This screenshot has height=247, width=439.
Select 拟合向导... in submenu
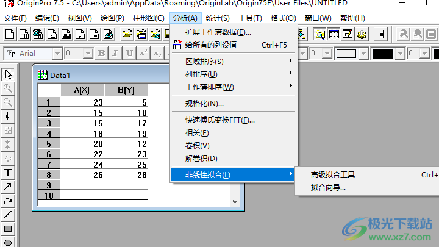click(367, 188)
